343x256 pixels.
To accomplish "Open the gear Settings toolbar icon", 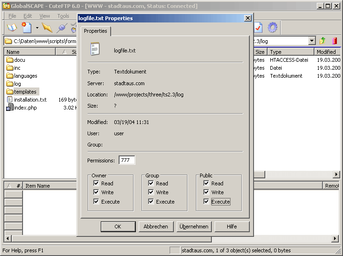I will 272,28.
